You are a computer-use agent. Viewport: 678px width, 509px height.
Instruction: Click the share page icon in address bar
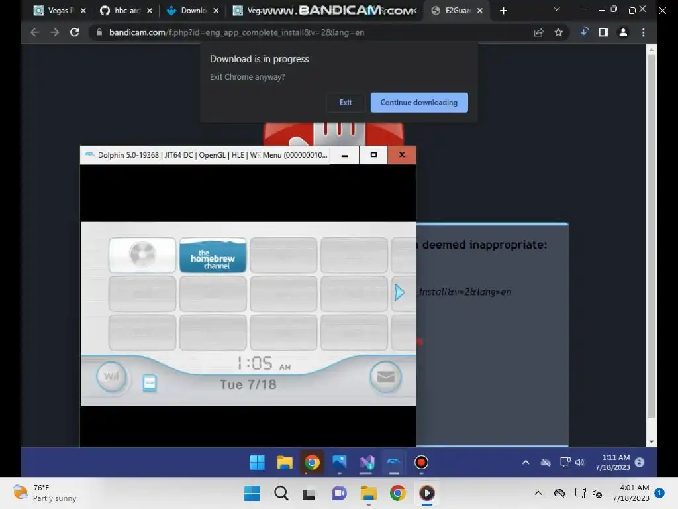tap(539, 32)
